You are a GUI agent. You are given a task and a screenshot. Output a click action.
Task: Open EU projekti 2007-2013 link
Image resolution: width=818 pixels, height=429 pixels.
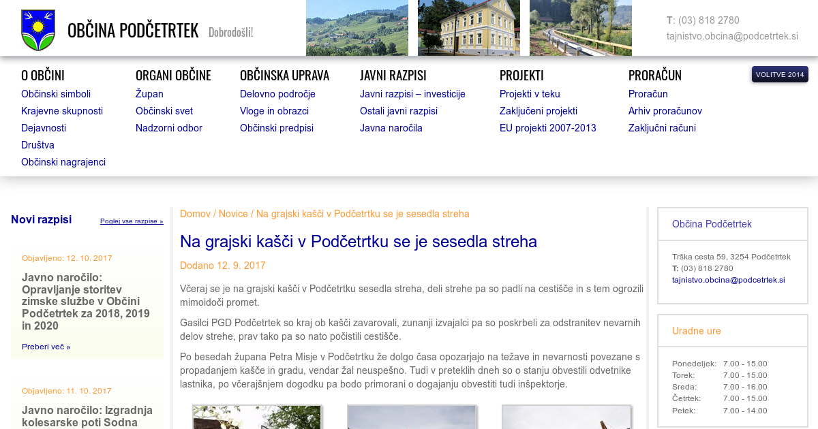point(547,128)
